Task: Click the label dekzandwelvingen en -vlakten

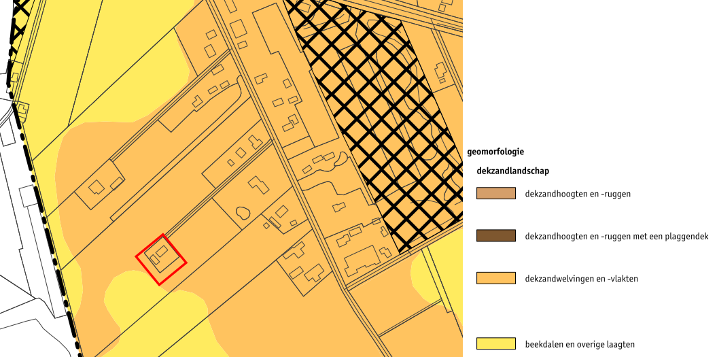Action: [581, 278]
